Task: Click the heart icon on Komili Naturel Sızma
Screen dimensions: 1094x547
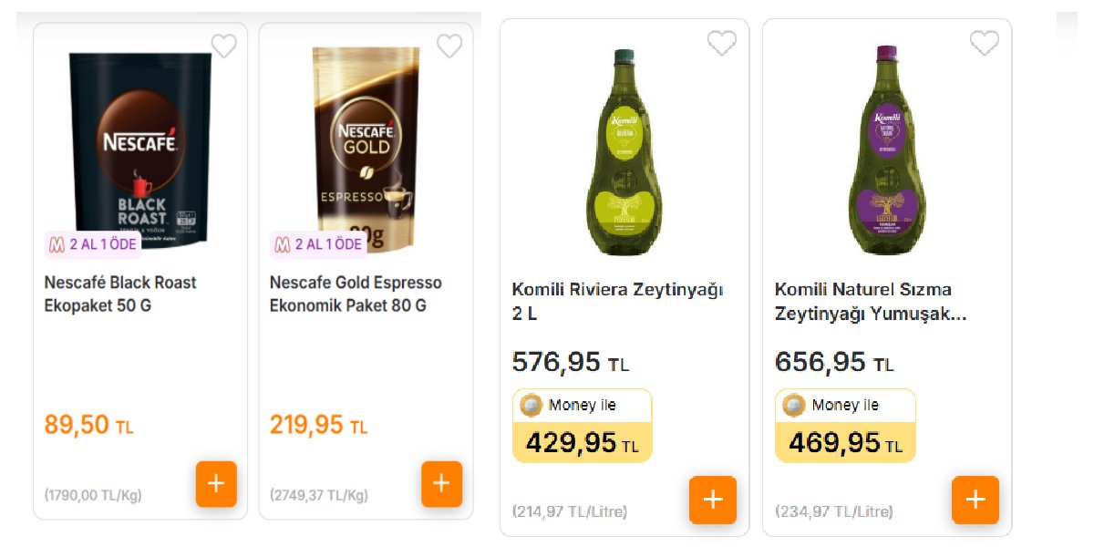Action: pos(984,41)
